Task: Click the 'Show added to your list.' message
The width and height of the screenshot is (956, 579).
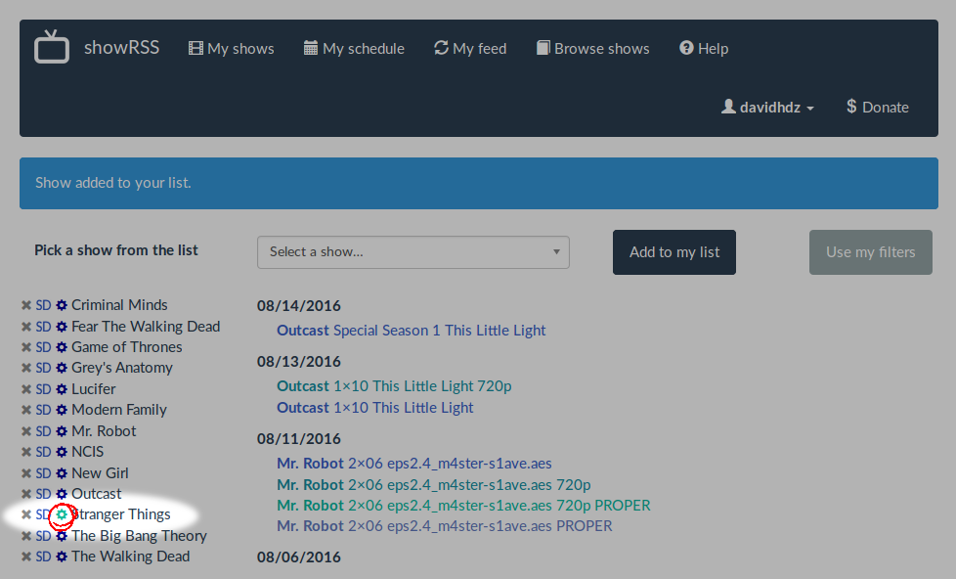Action: (x=112, y=183)
